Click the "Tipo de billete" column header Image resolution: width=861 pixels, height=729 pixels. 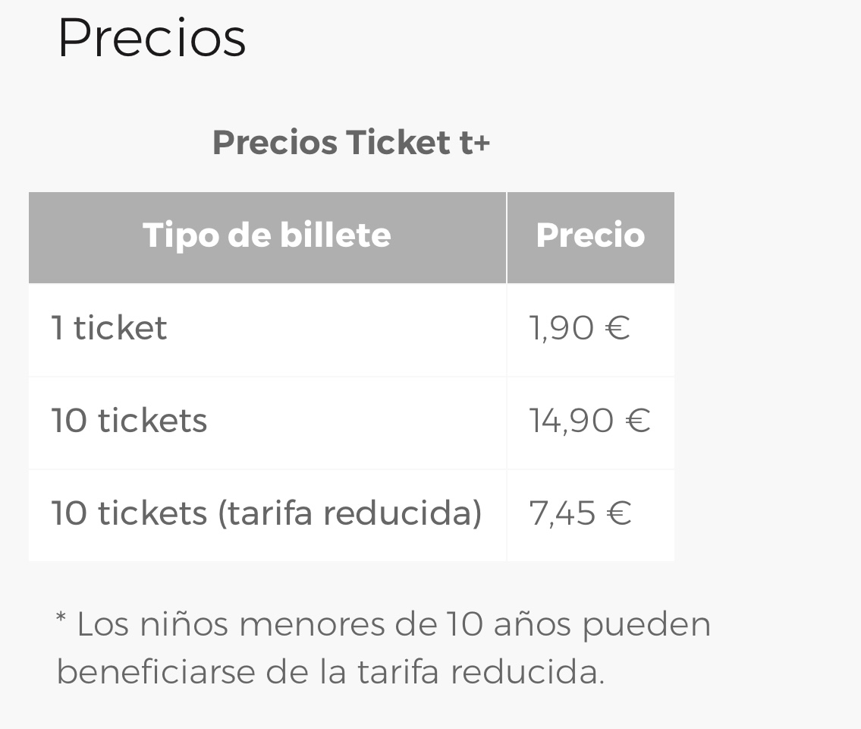266,235
